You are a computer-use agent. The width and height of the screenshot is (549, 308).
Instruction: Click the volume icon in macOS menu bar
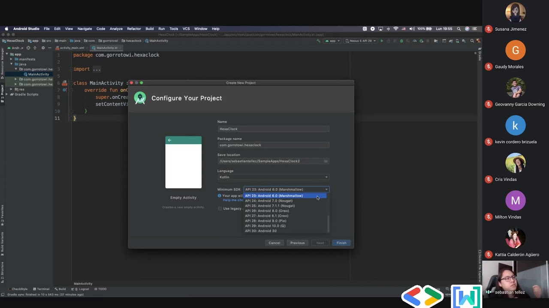click(412, 29)
